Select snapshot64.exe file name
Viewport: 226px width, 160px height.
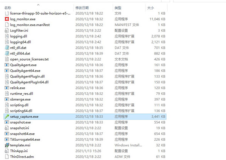tap(22, 134)
